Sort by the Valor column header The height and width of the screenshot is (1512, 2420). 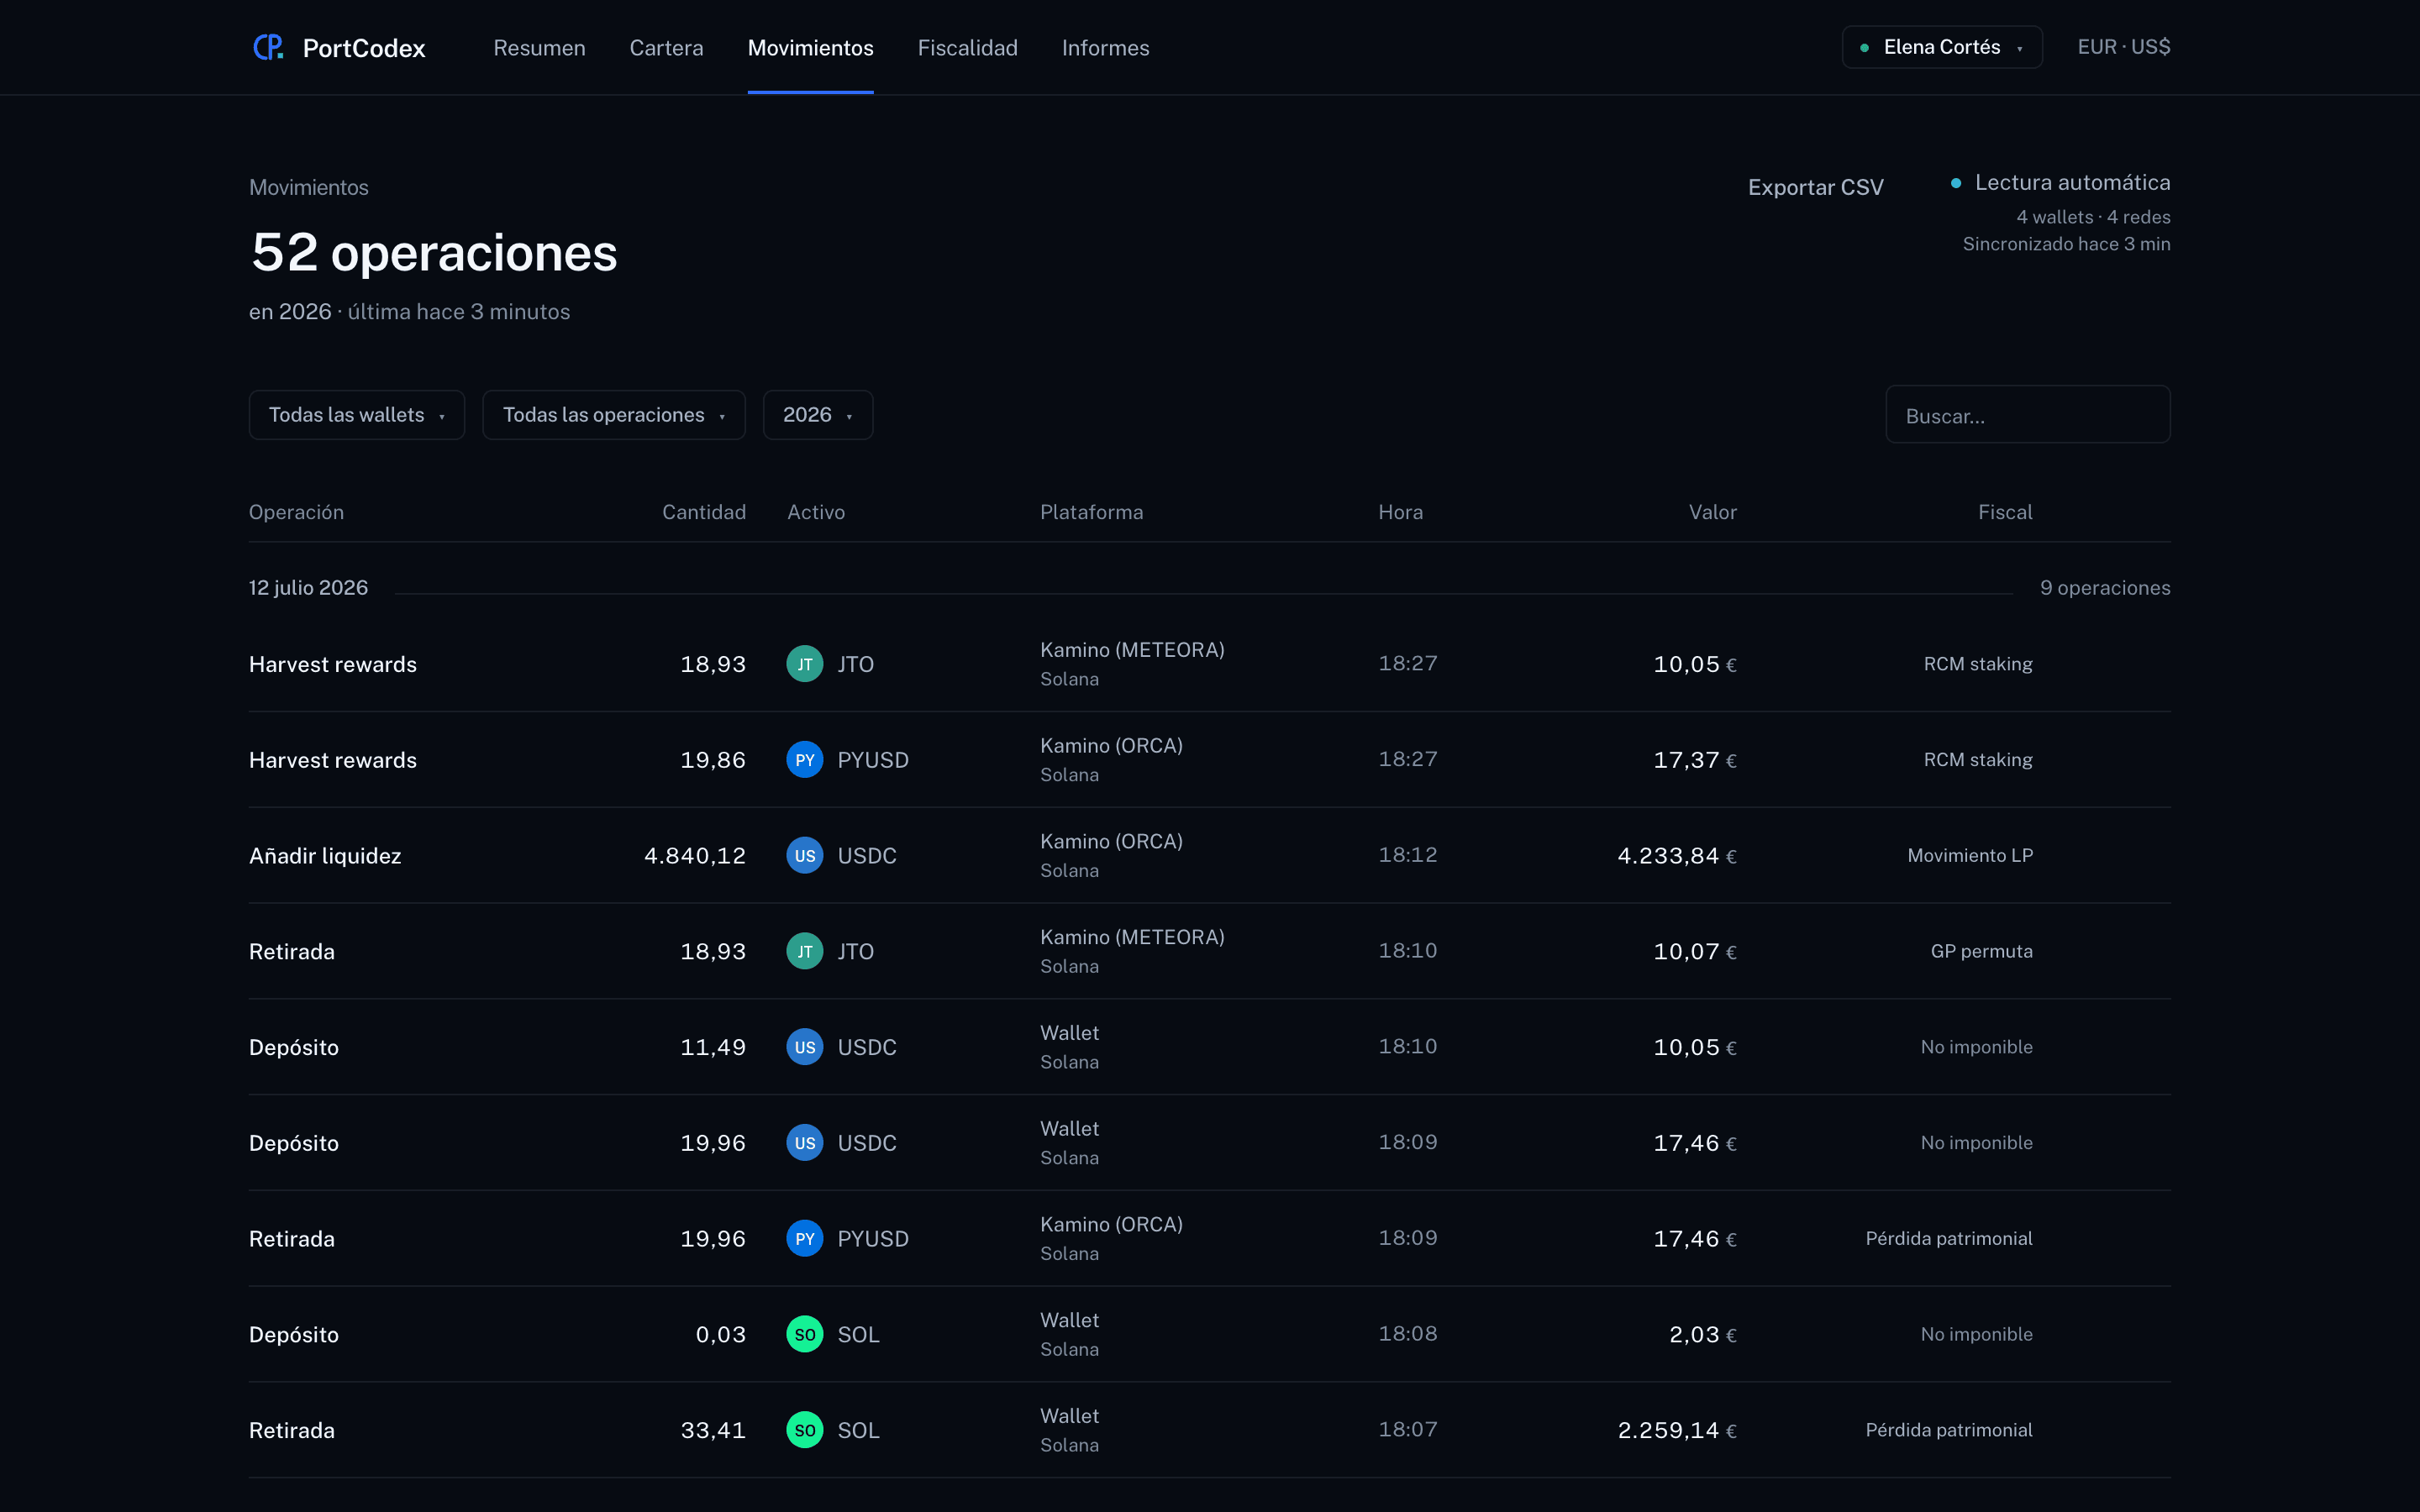tap(1713, 512)
